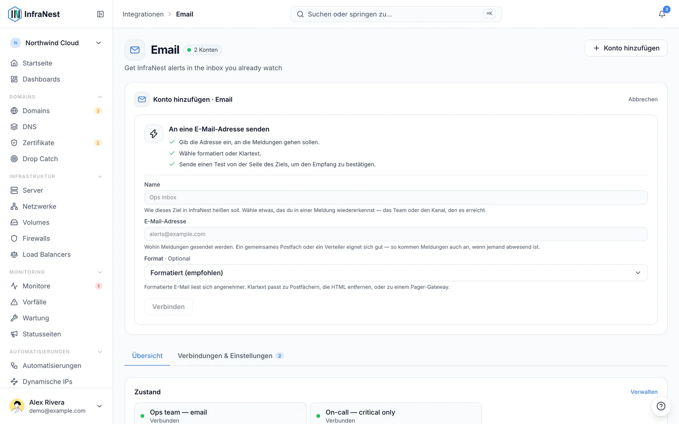Viewport: 679px width, 424px height.
Task: Click the lightning bolt icon in the setup card
Action: [154, 134]
